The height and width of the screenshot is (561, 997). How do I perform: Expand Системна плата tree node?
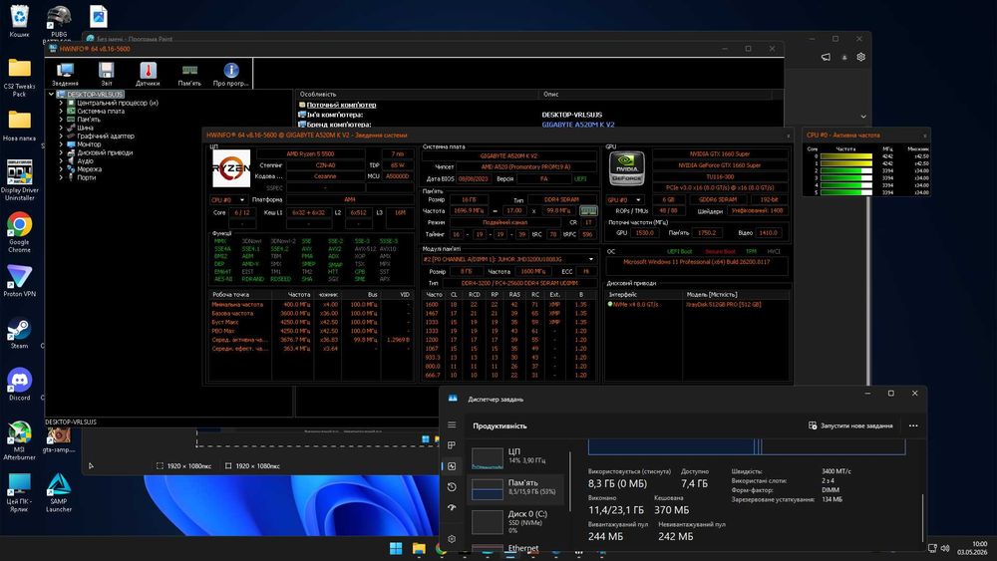(61, 111)
